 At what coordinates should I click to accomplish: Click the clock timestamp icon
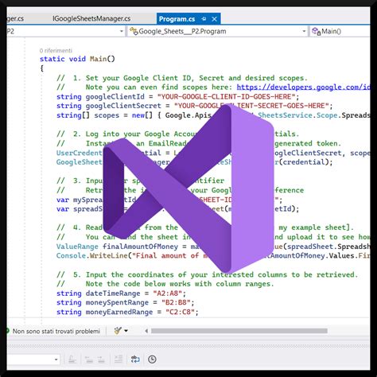(152, 360)
